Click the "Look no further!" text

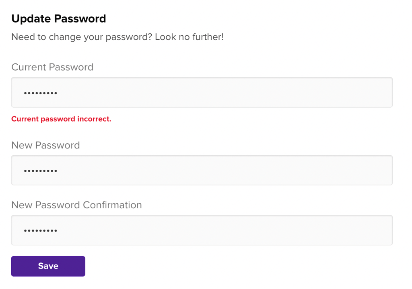click(189, 37)
